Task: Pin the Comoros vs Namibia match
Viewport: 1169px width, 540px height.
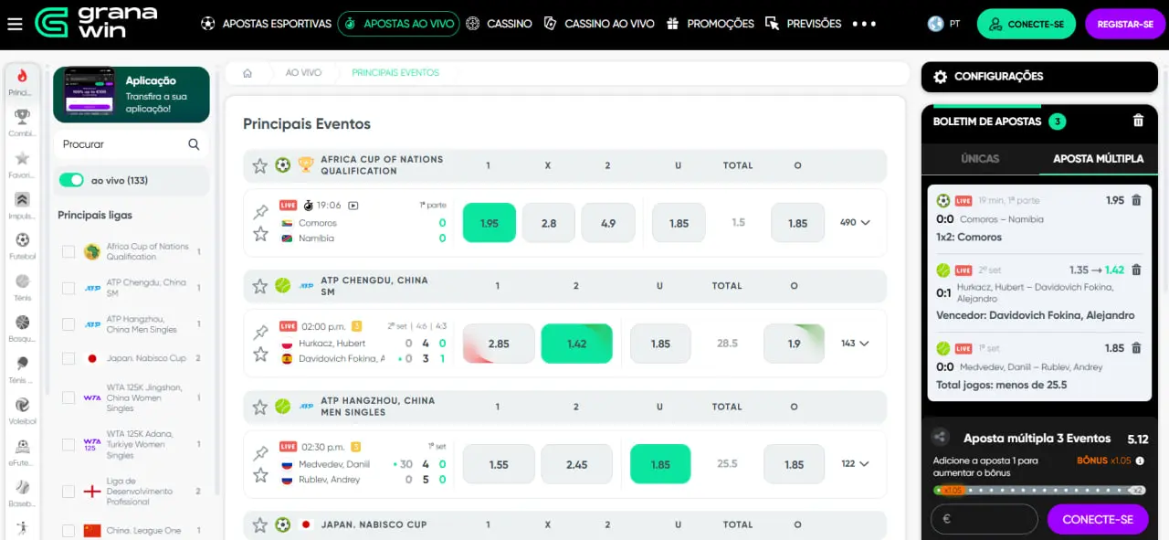Action: pos(260,212)
